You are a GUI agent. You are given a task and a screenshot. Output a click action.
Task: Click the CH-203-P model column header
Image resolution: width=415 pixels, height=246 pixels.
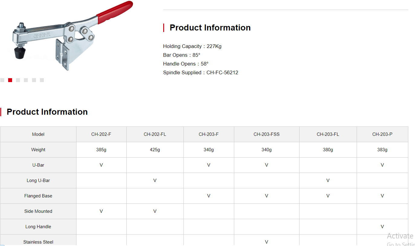pyautogui.click(x=382, y=134)
